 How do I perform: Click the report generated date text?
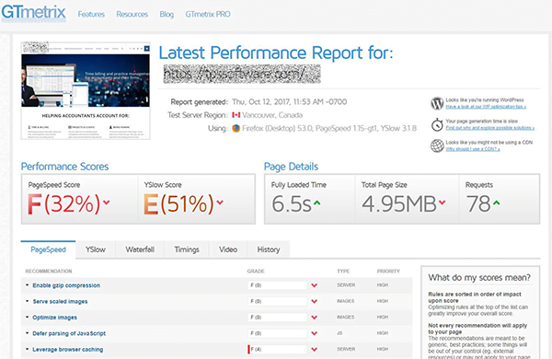(x=290, y=102)
